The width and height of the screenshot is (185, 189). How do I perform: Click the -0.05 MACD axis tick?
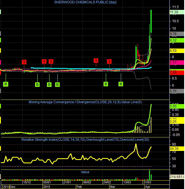(176, 135)
